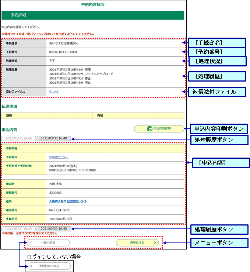Click the 予約照会へ戻る button
Screen dimensions: 250x272
point(49,266)
